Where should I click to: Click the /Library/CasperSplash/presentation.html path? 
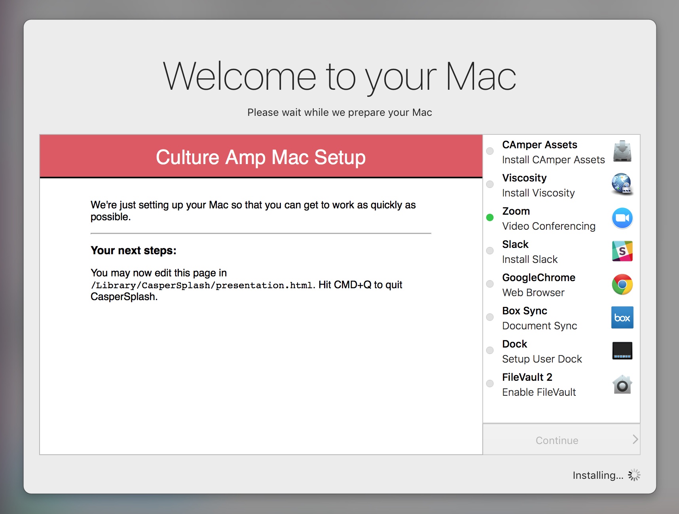pos(203,285)
